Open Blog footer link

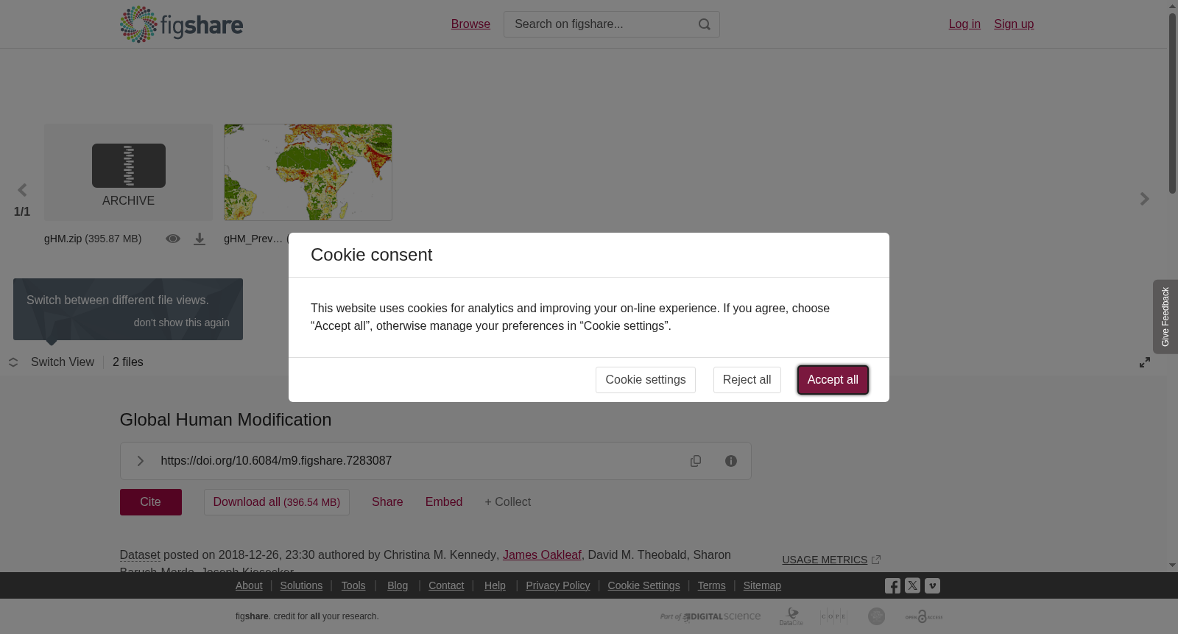(398, 585)
